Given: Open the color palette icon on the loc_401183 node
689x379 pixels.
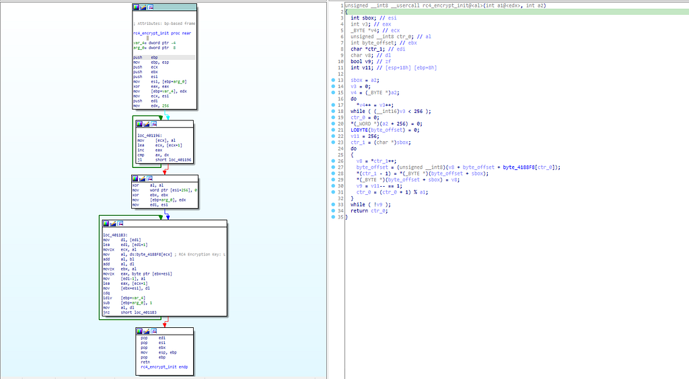Looking at the screenshot, I should [x=106, y=224].
